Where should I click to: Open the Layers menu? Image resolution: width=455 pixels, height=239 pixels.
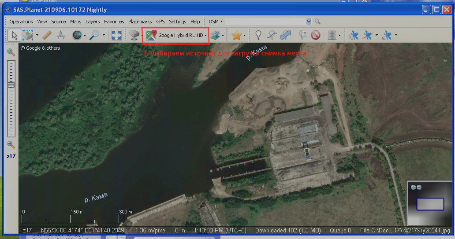pos(93,22)
